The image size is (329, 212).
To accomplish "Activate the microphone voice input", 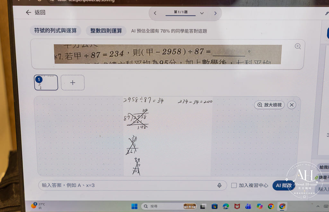I will point(219,185).
